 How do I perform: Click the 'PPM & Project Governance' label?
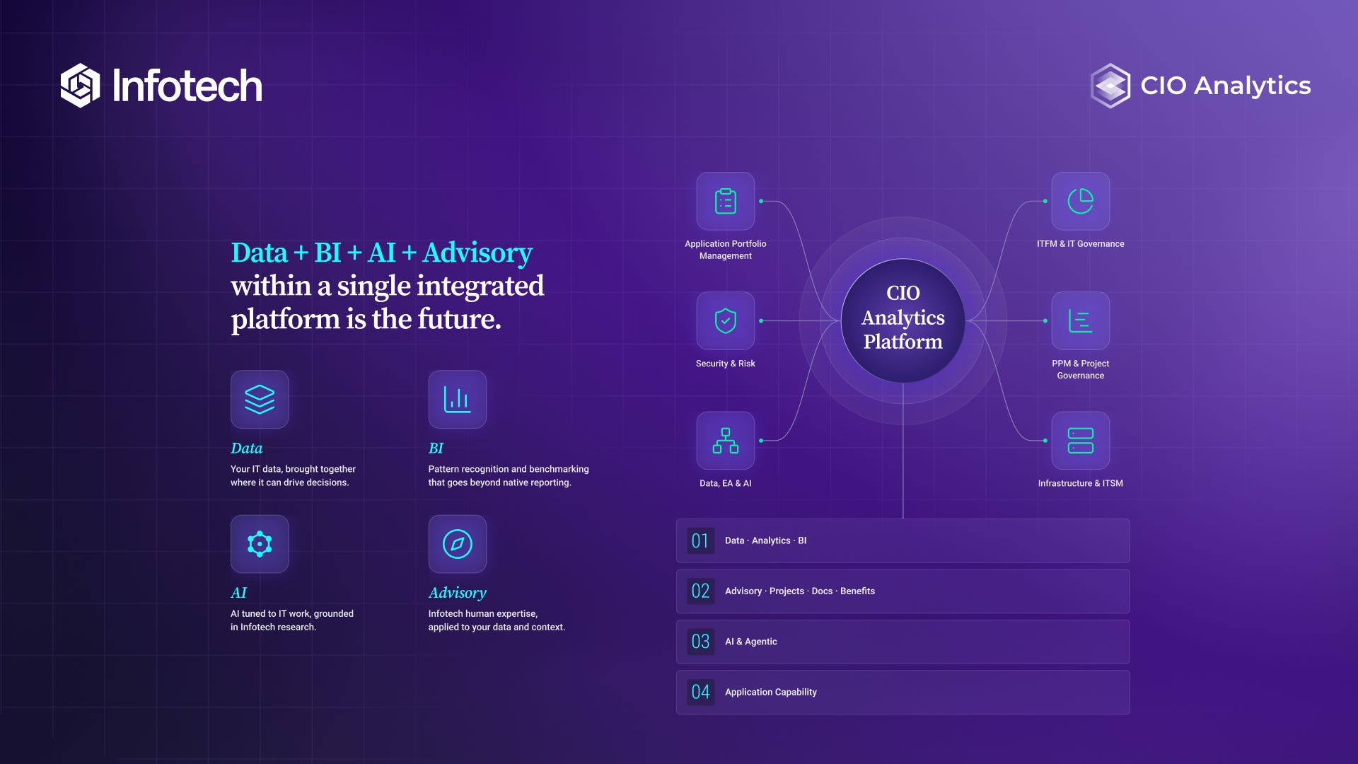pyautogui.click(x=1081, y=369)
